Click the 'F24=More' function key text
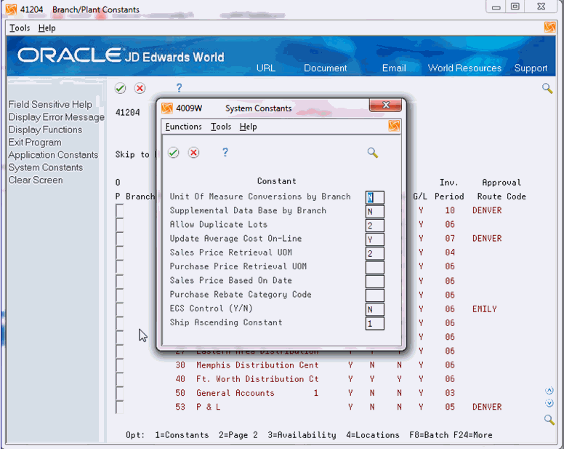 click(x=472, y=435)
